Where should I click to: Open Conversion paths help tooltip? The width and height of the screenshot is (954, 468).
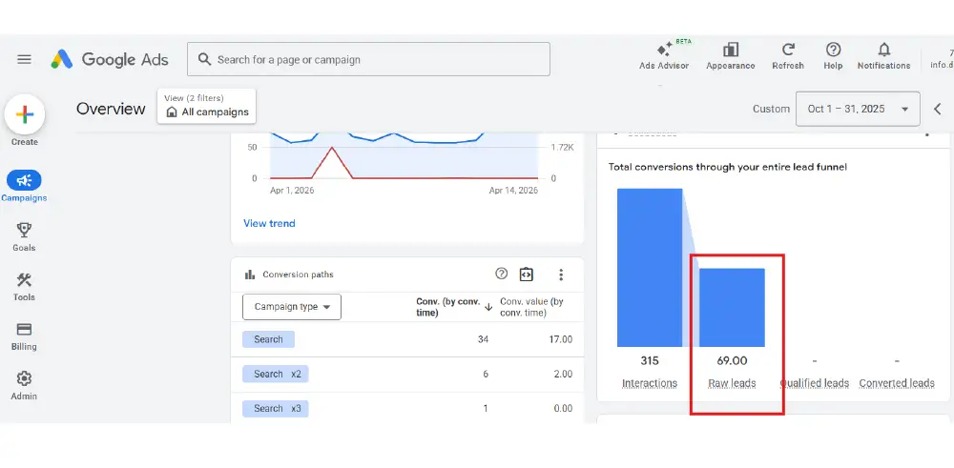[x=502, y=275]
